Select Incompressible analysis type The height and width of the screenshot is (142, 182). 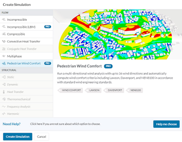pos(17,20)
